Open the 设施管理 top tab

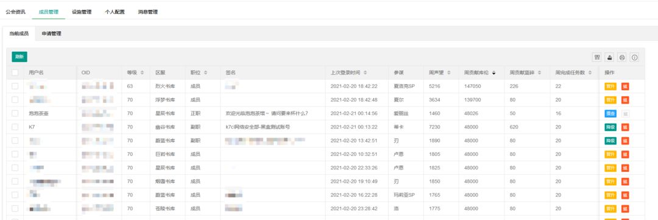82,12
